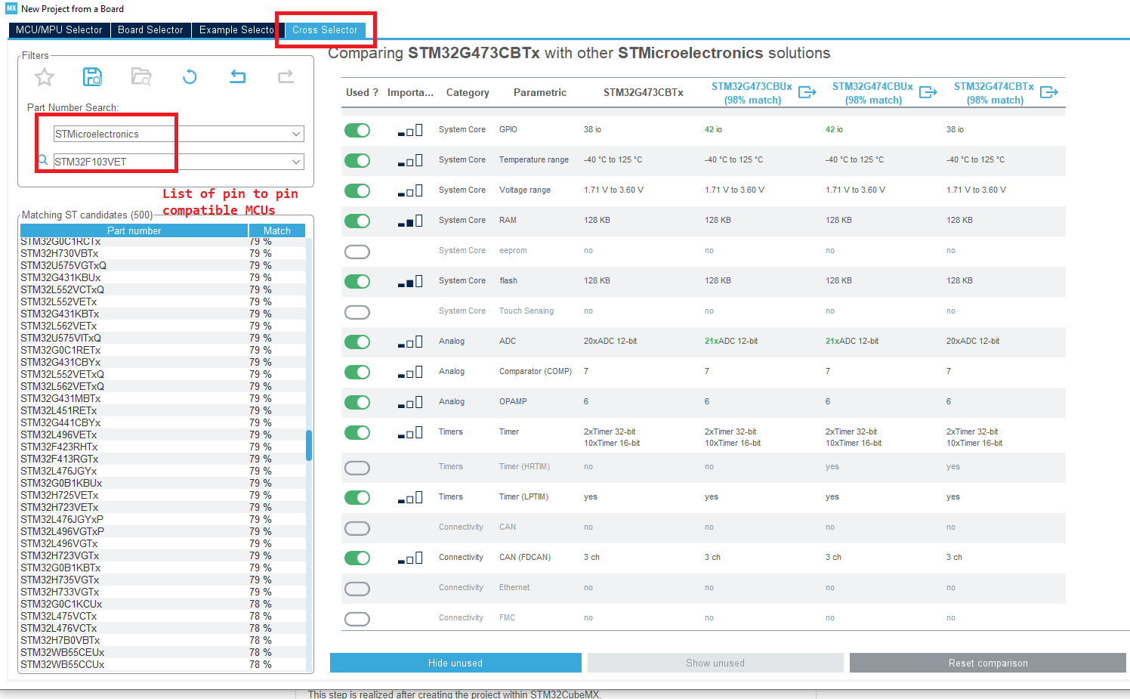Switch to the Board Selector tab
Image resolution: width=1130 pixels, height=699 pixels.
(150, 29)
